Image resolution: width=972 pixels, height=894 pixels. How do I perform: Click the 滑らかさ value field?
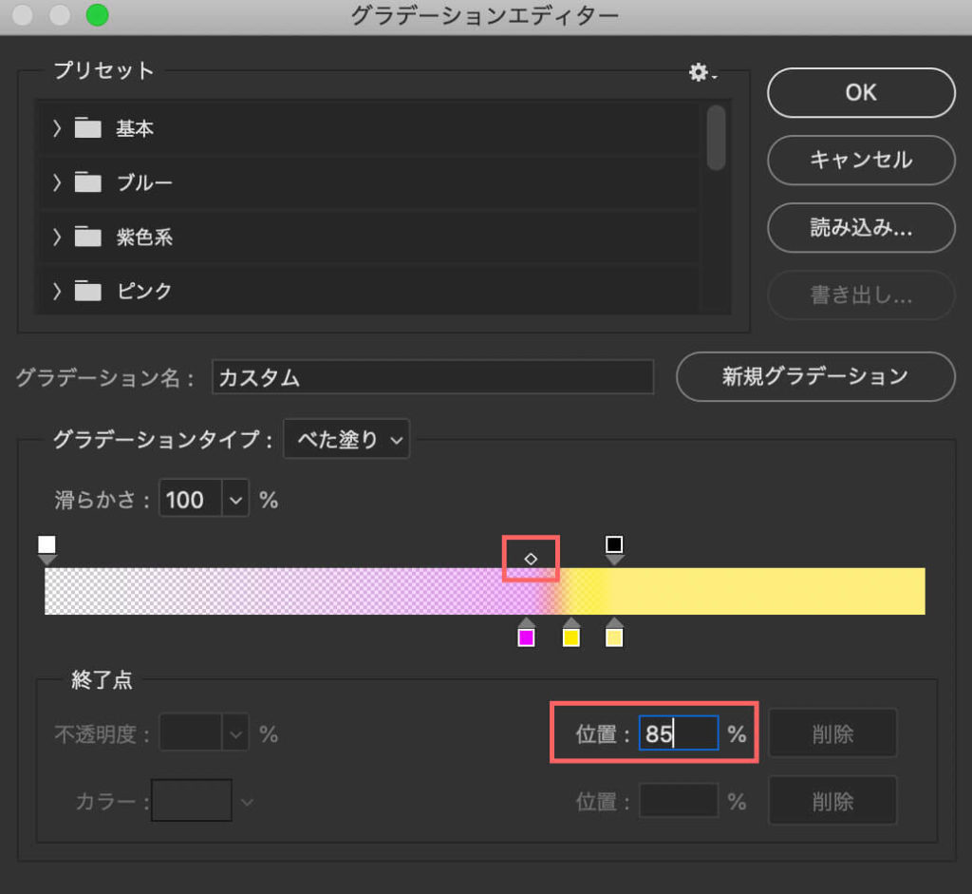pyautogui.click(x=190, y=499)
